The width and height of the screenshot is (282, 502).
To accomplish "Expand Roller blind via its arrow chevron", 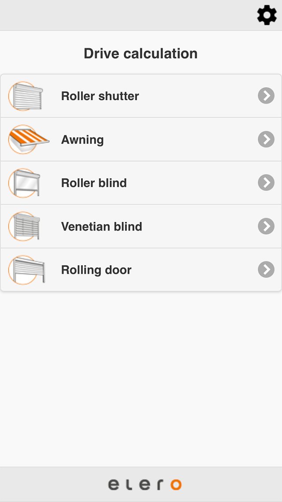I will 266,183.
